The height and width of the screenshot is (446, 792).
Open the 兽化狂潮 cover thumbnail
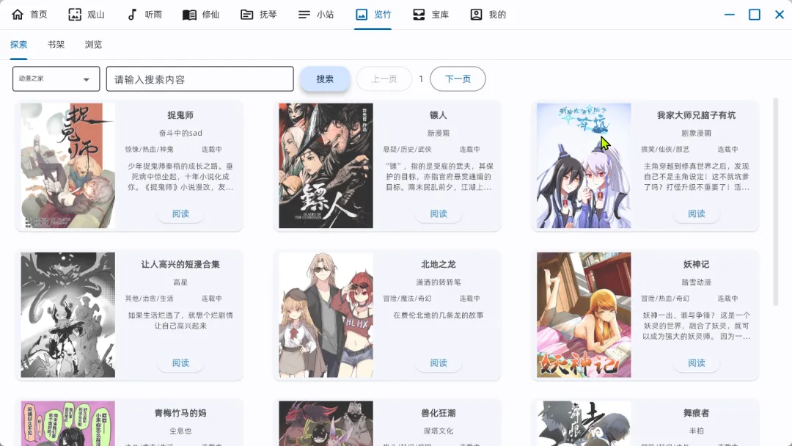(326, 423)
